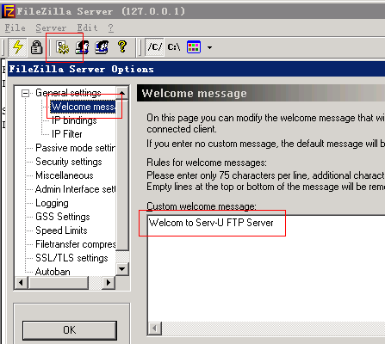Select the /C/ path display toggle

pos(155,47)
